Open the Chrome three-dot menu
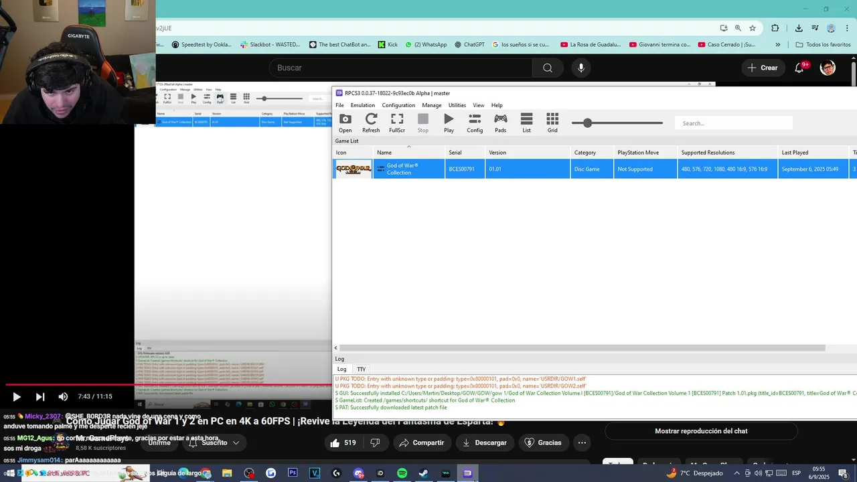Screen dimensions: 857x482 pyautogui.click(x=847, y=28)
